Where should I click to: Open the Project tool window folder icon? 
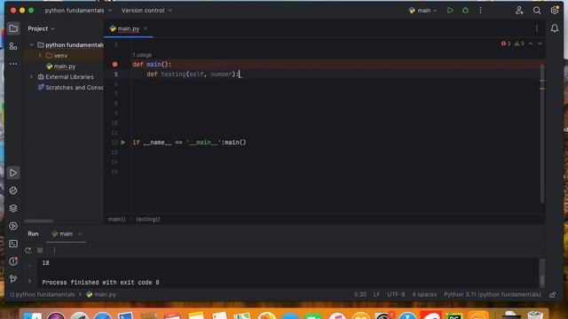coord(13,28)
